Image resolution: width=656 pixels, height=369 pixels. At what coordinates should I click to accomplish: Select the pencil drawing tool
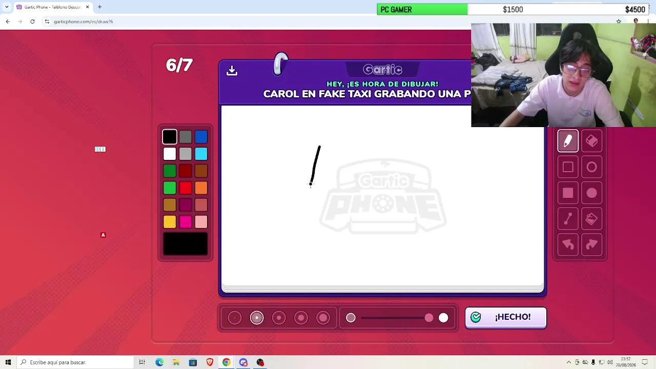point(568,141)
